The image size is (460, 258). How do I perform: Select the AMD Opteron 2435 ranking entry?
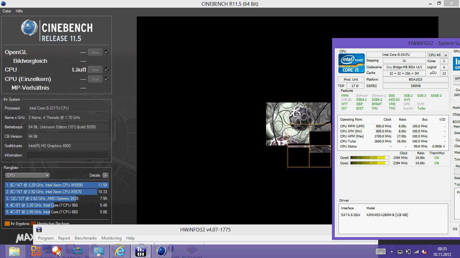click(57, 199)
